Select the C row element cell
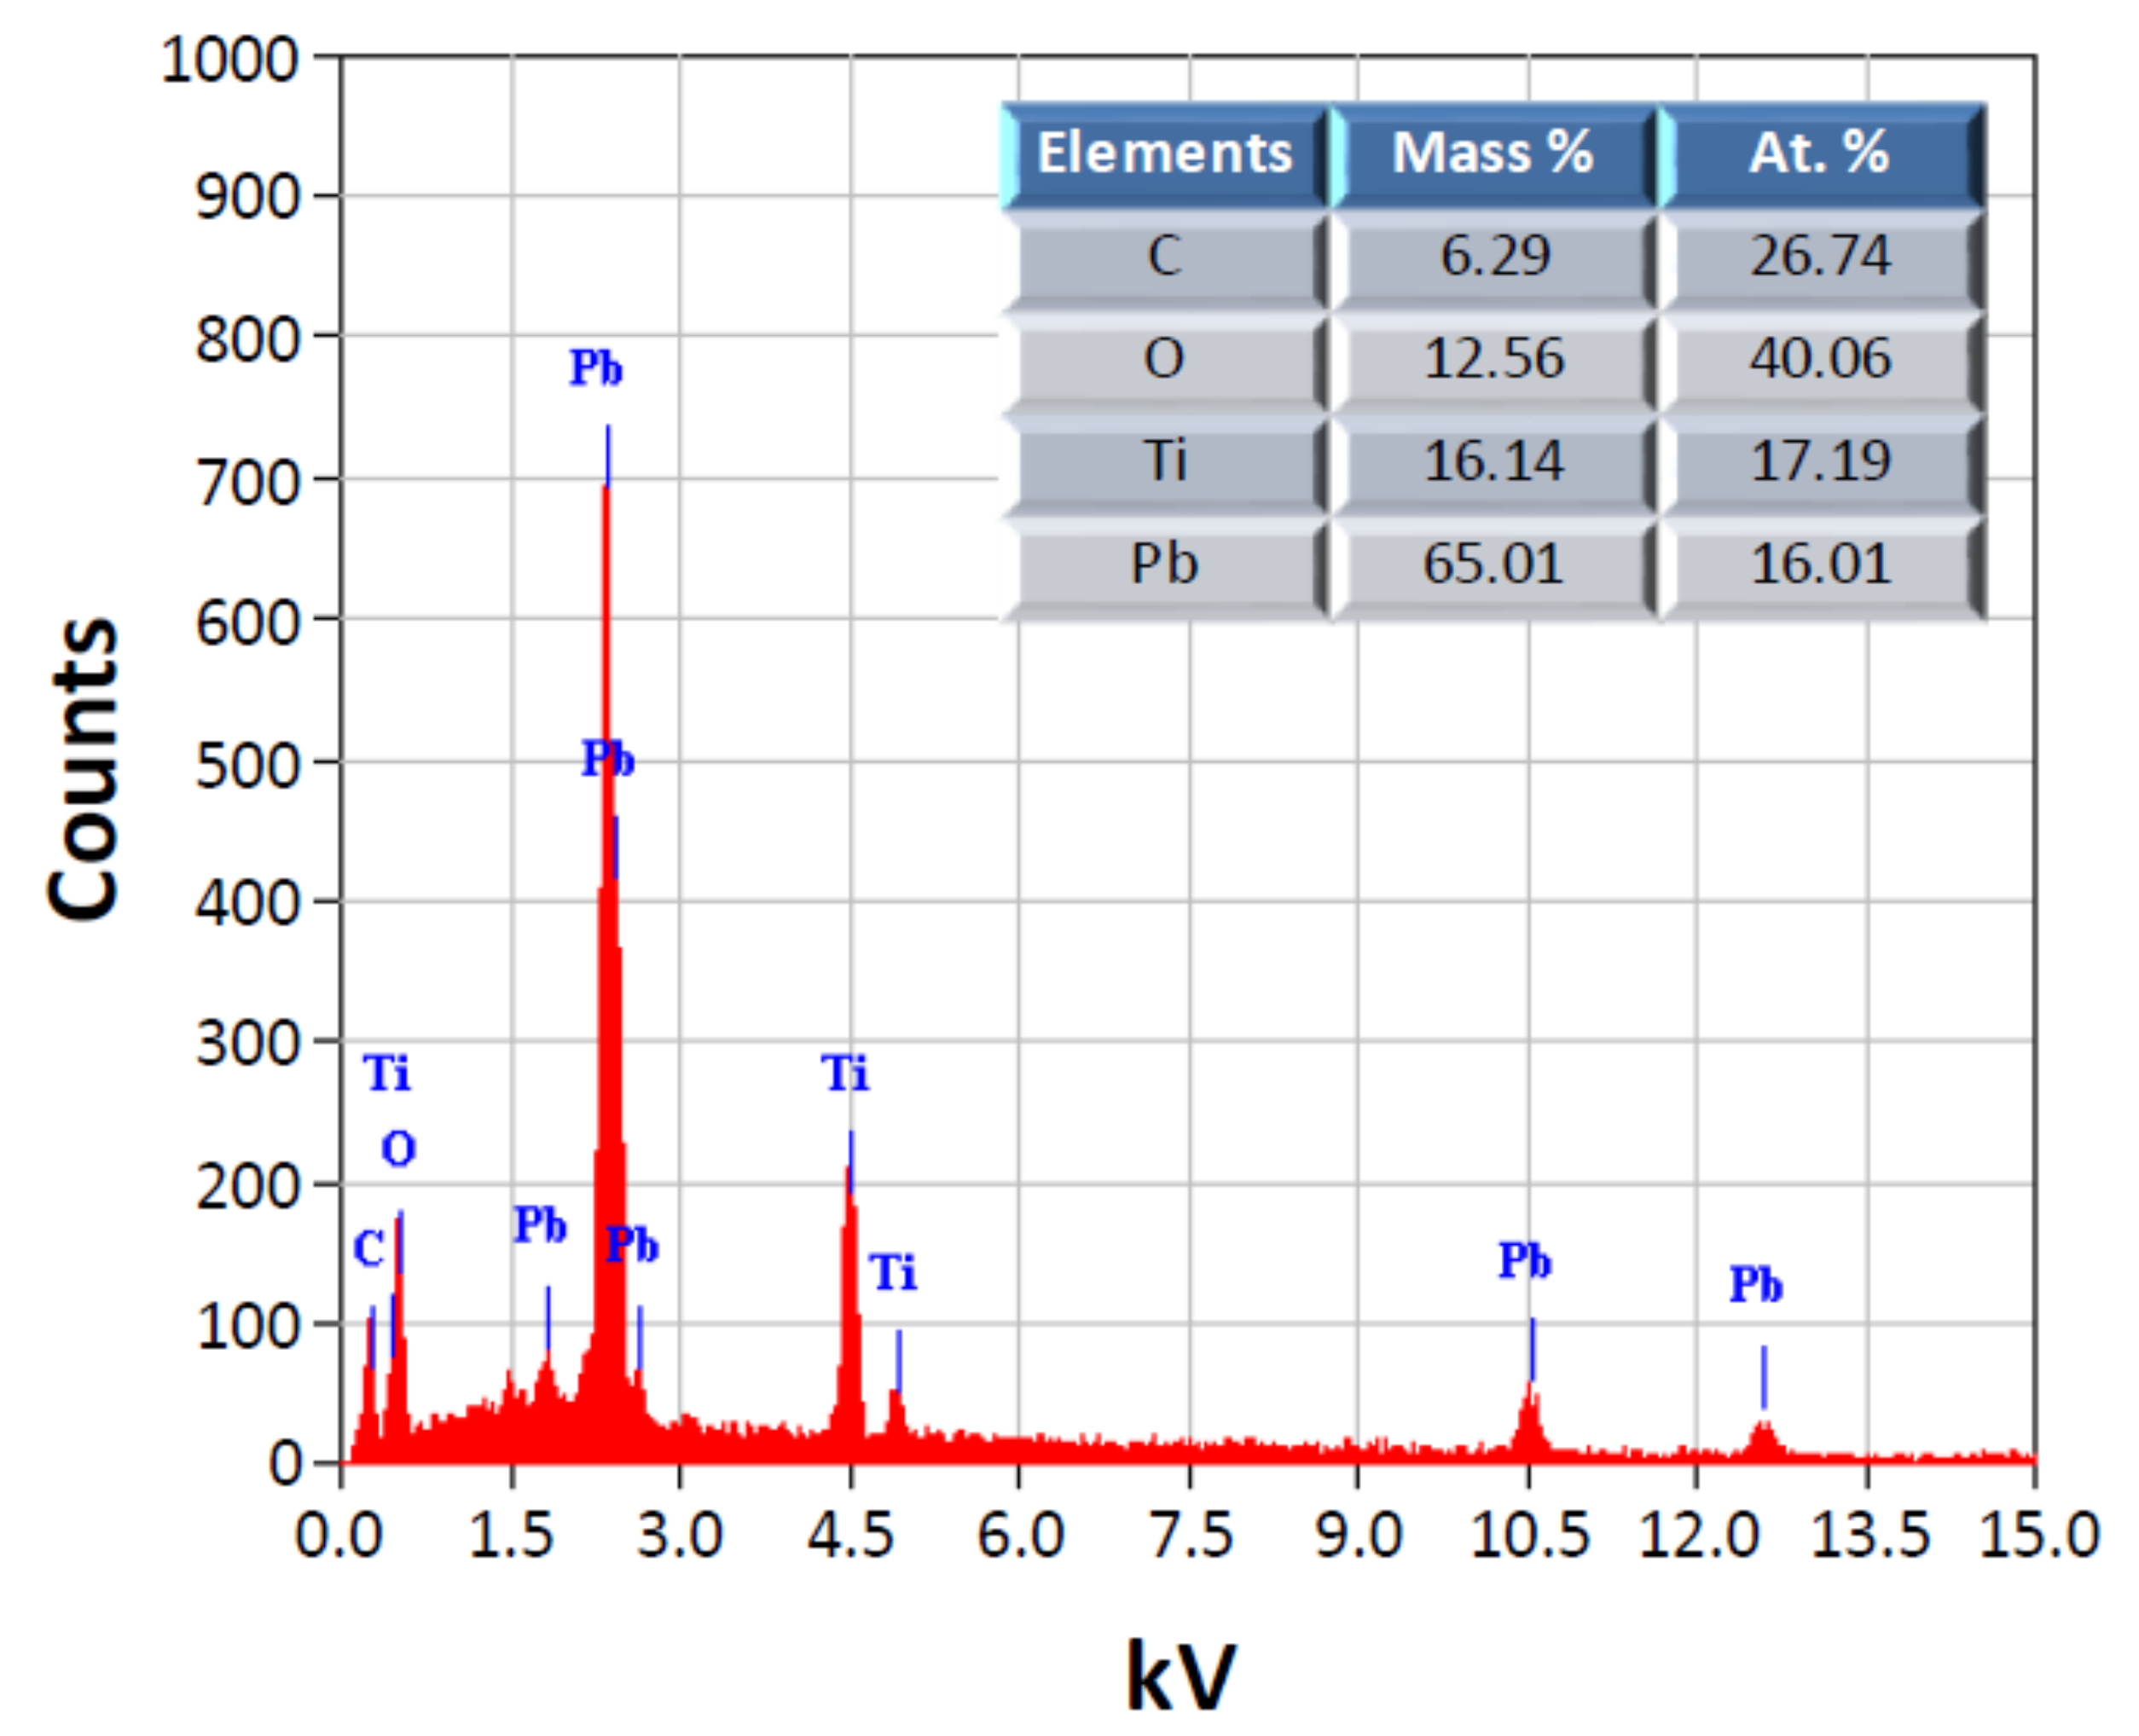Image resolution: width=2139 pixels, height=1736 pixels. point(1165,256)
